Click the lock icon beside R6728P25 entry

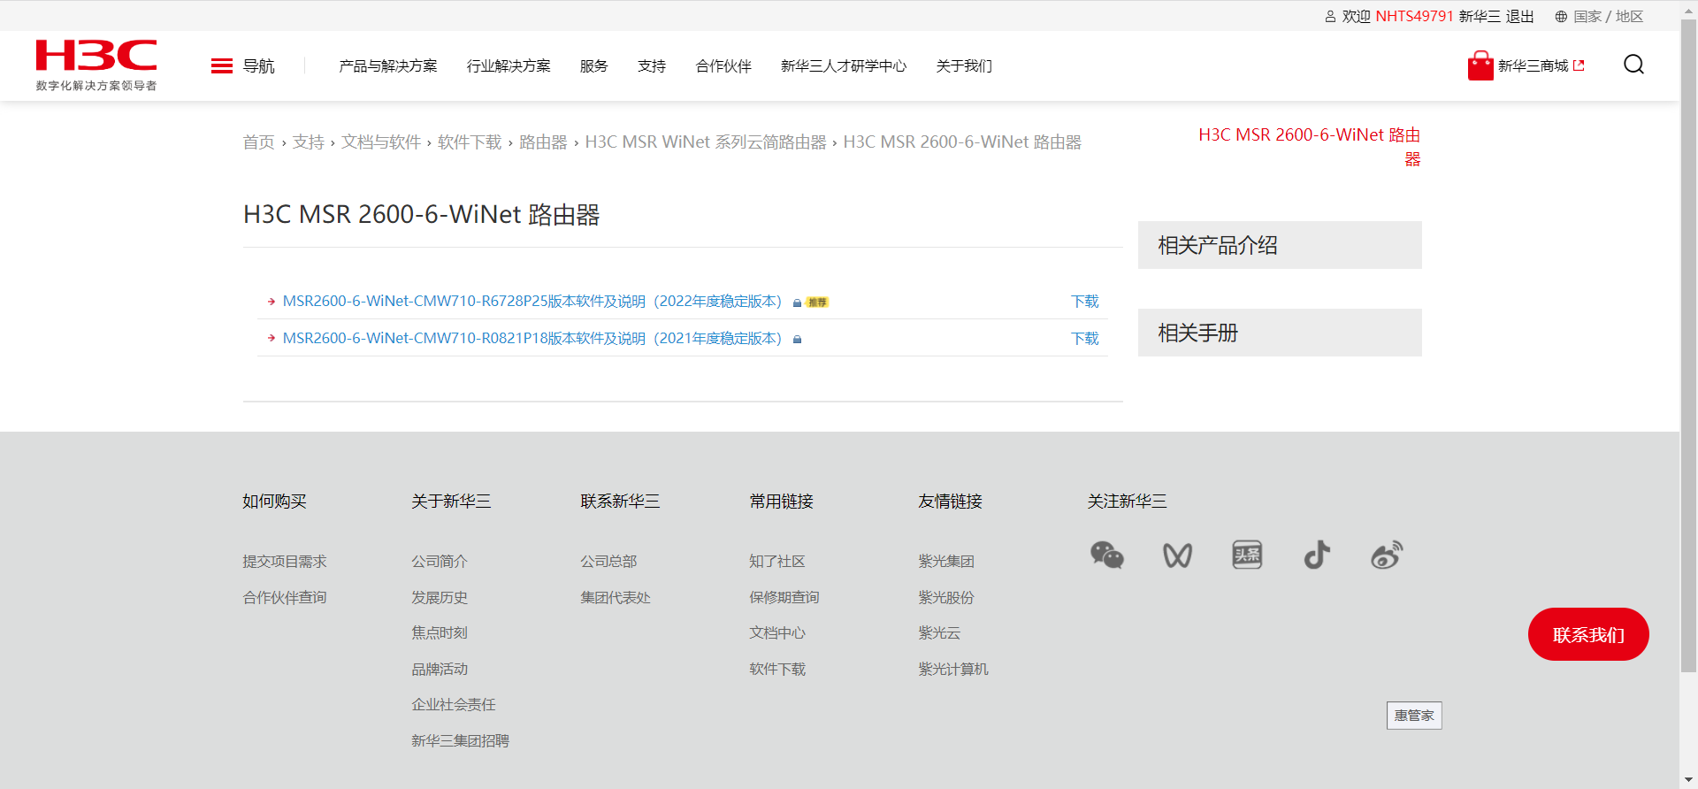pos(797,303)
